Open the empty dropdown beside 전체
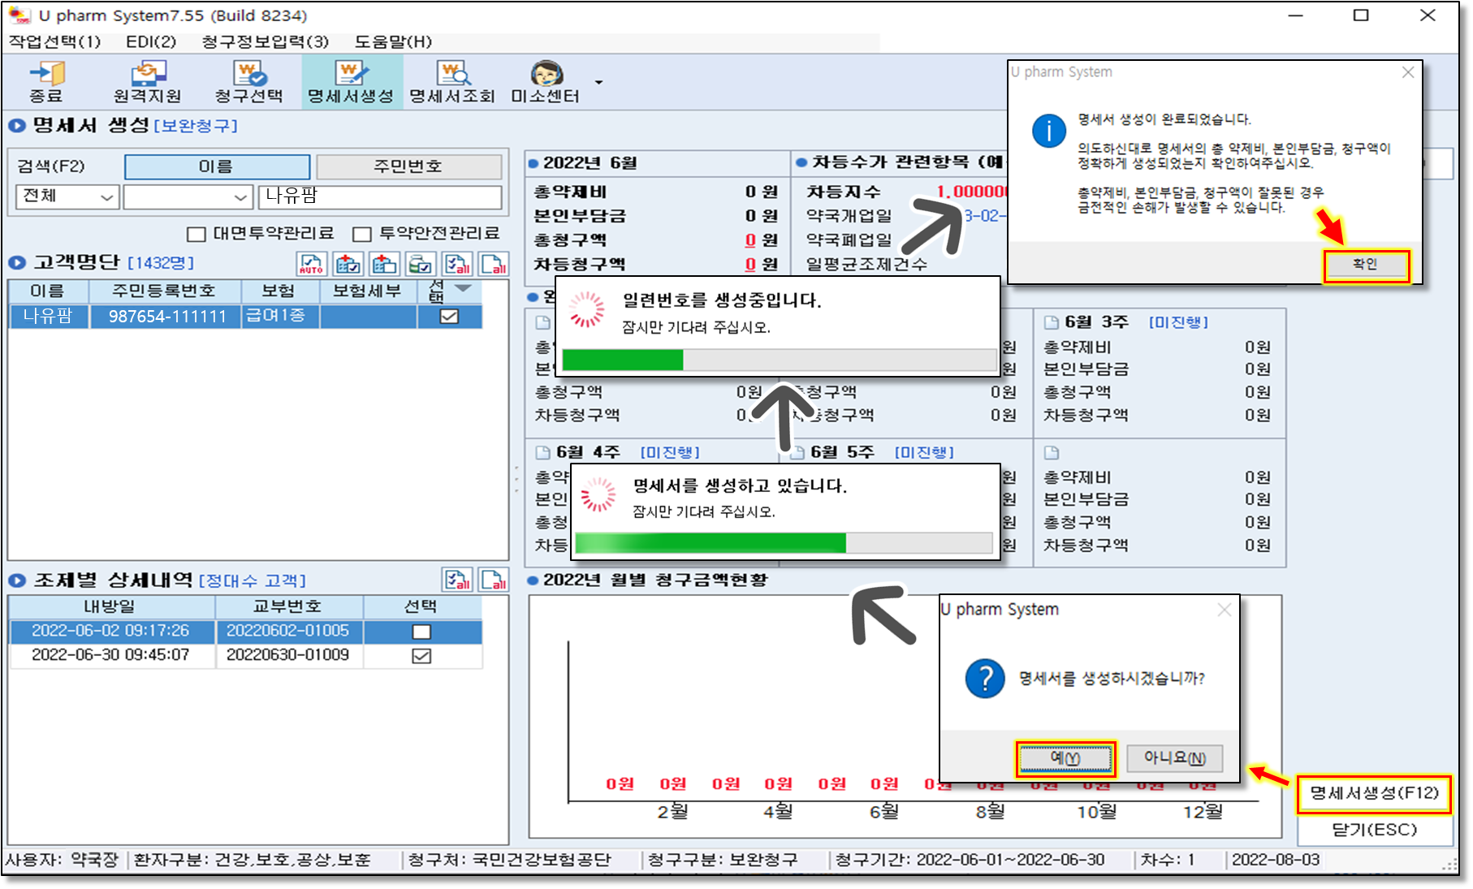 pyautogui.click(x=187, y=197)
